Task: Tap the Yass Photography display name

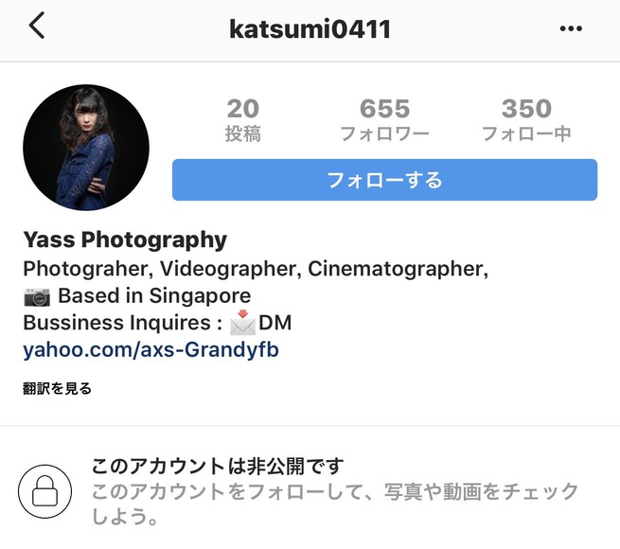Action: 125,239
